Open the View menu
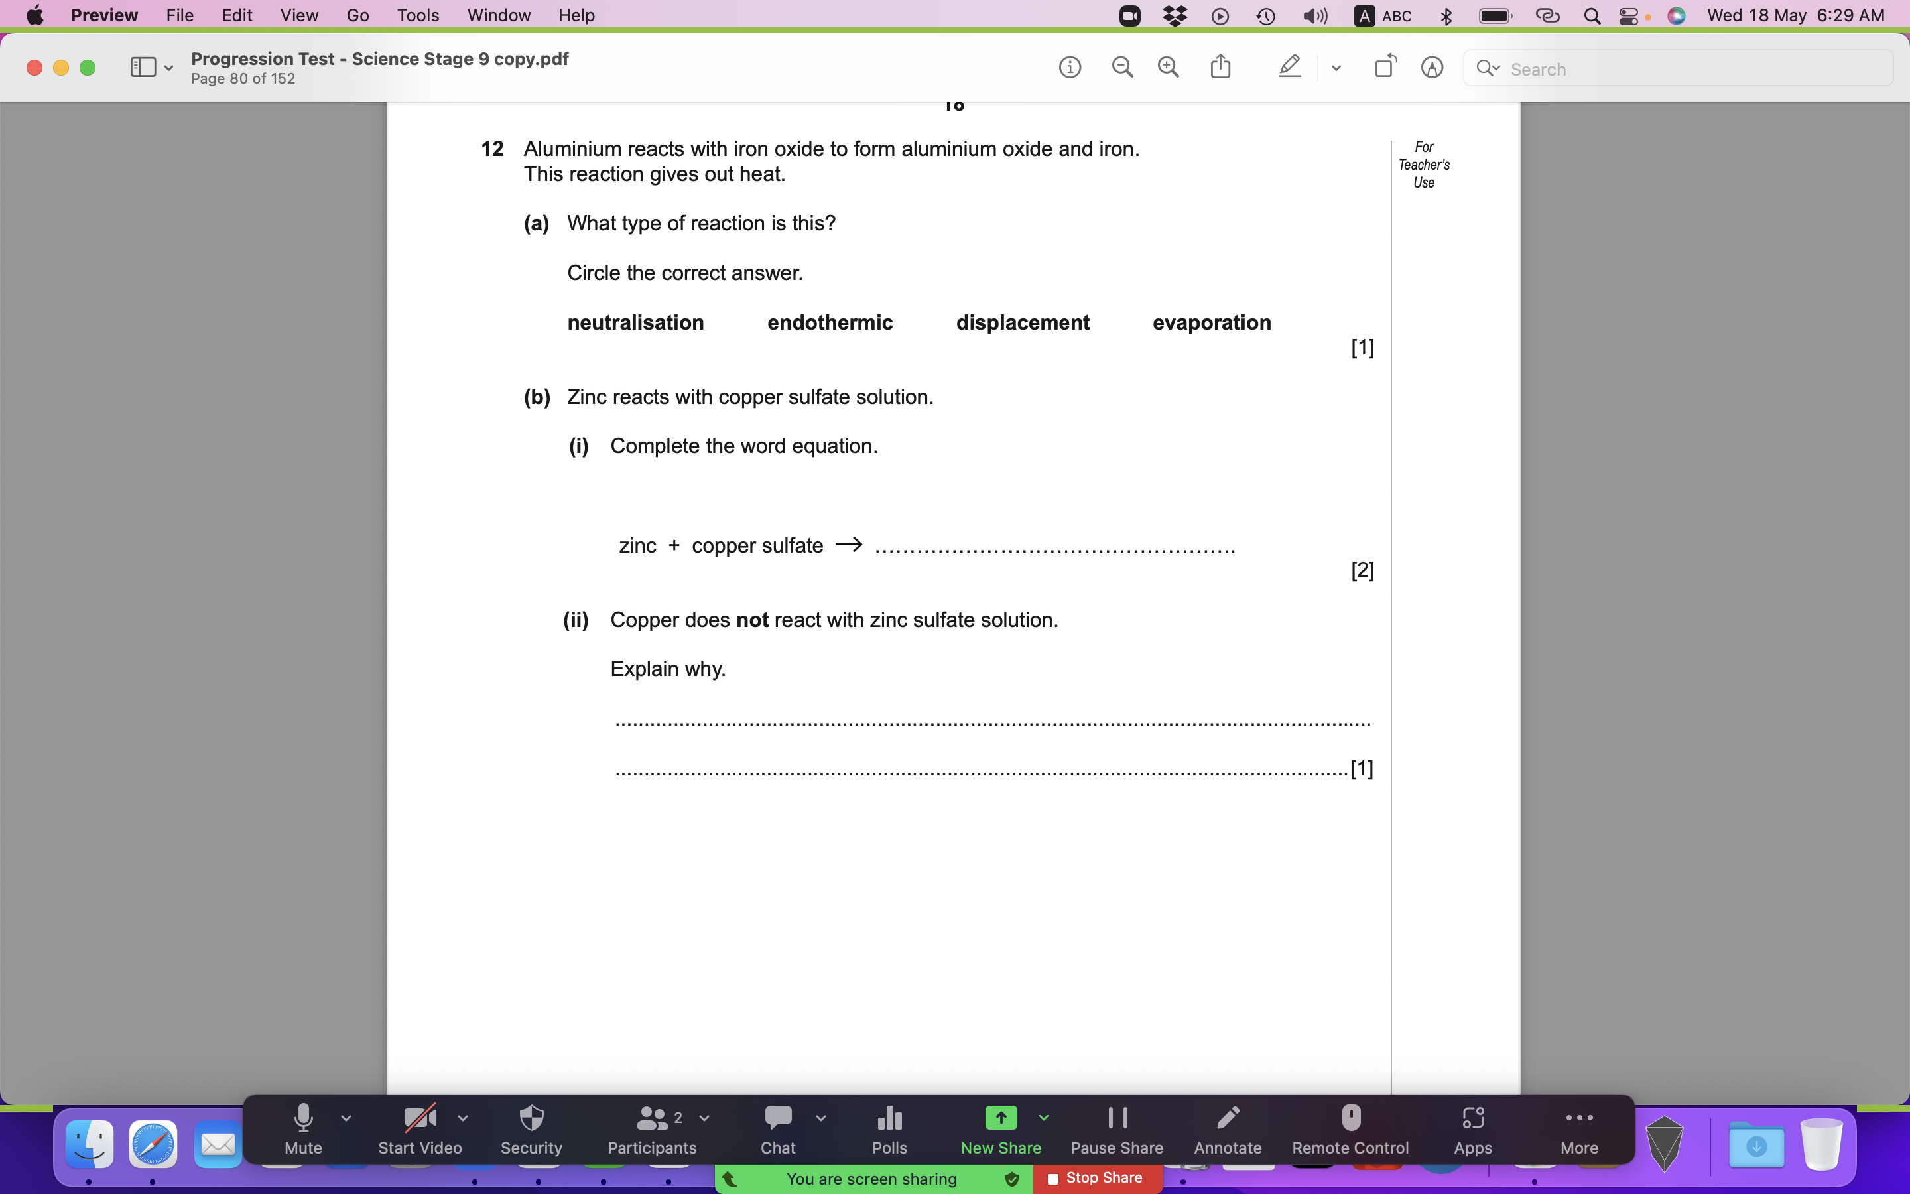The width and height of the screenshot is (1910, 1194). (299, 15)
